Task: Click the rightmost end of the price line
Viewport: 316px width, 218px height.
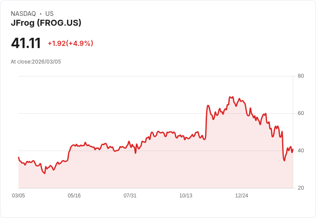Action: [292, 149]
